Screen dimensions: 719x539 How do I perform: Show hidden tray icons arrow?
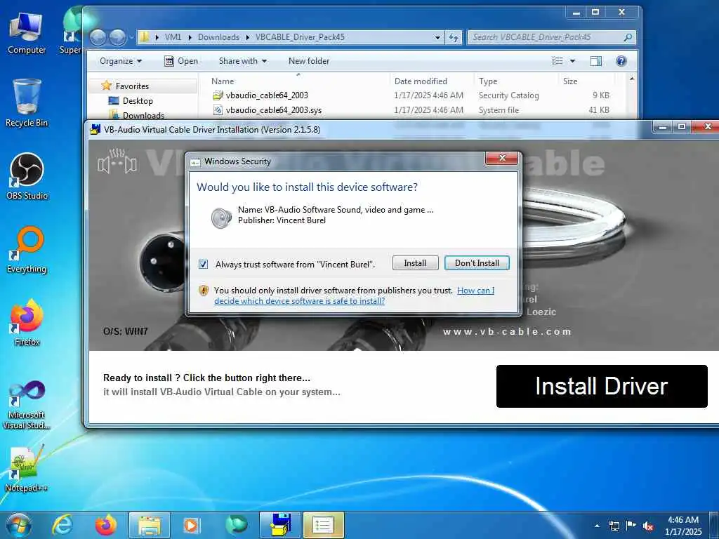[597, 526]
